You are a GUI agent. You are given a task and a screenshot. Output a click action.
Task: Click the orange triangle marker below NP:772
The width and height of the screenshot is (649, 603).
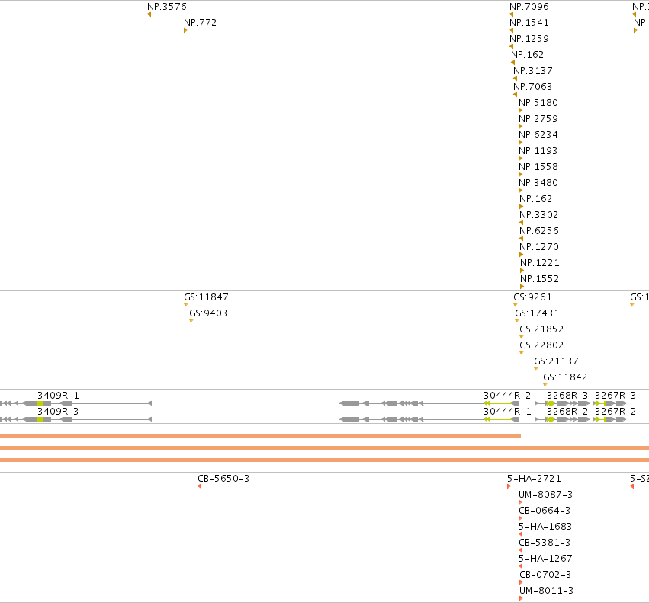pos(186,30)
